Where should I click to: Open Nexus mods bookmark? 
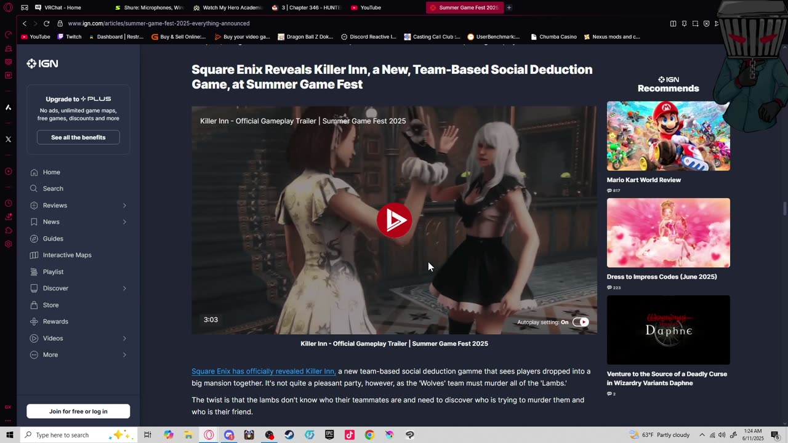pyautogui.click(x=611, y=37)
